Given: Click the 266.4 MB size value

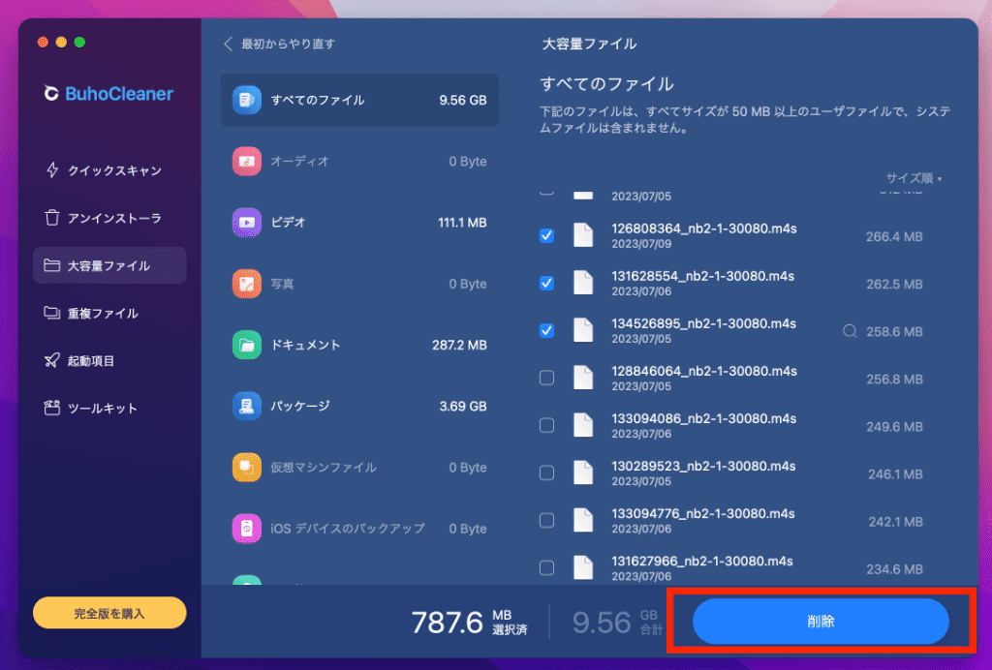Looking at the screenshot, I should point(894,236).
